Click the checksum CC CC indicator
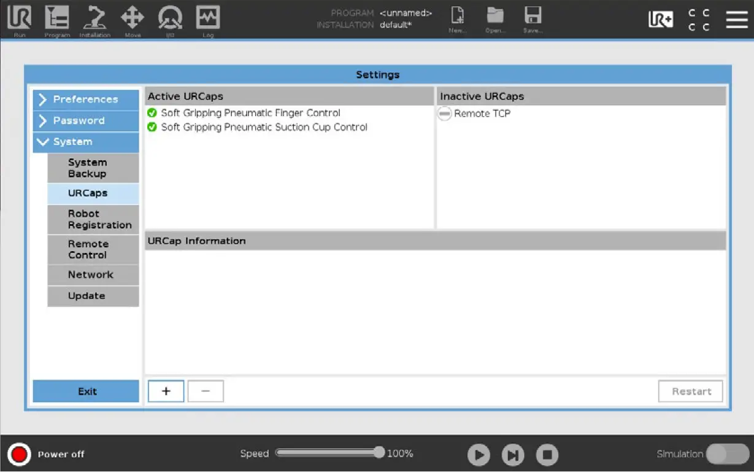This screenshot has width=754, height=472. tap(699, 20)
